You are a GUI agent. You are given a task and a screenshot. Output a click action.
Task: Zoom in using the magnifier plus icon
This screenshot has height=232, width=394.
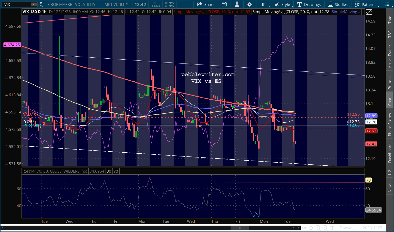(x=318, y=228)
